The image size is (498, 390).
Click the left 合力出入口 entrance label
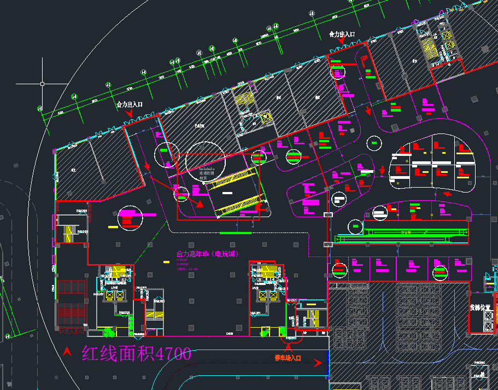pyautogui.click(x=130, y=103)
